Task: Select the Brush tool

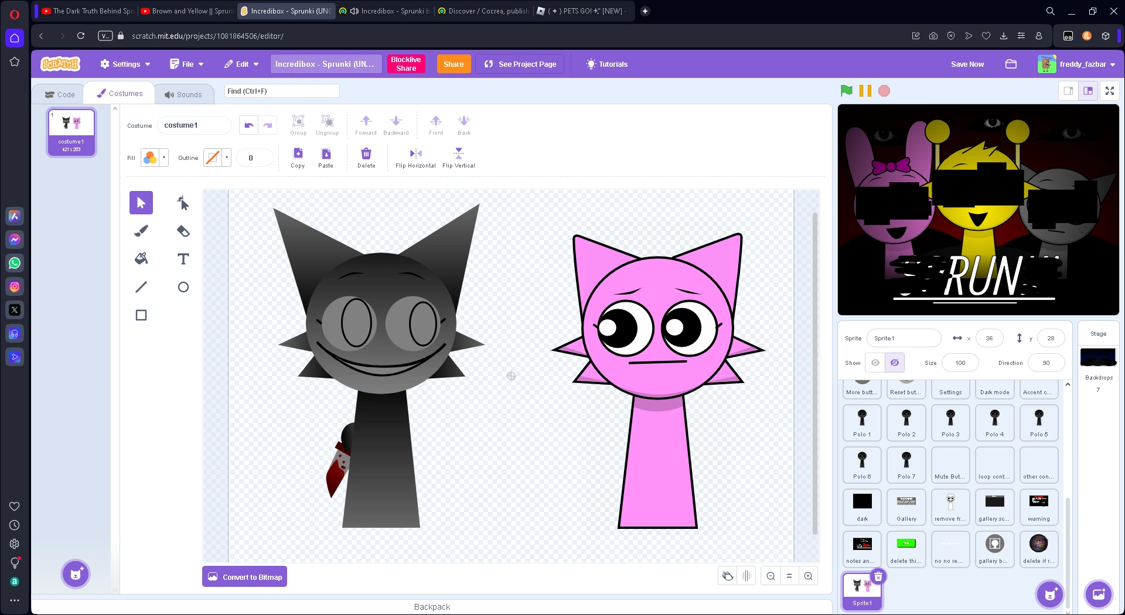Action: click(141, 230)
